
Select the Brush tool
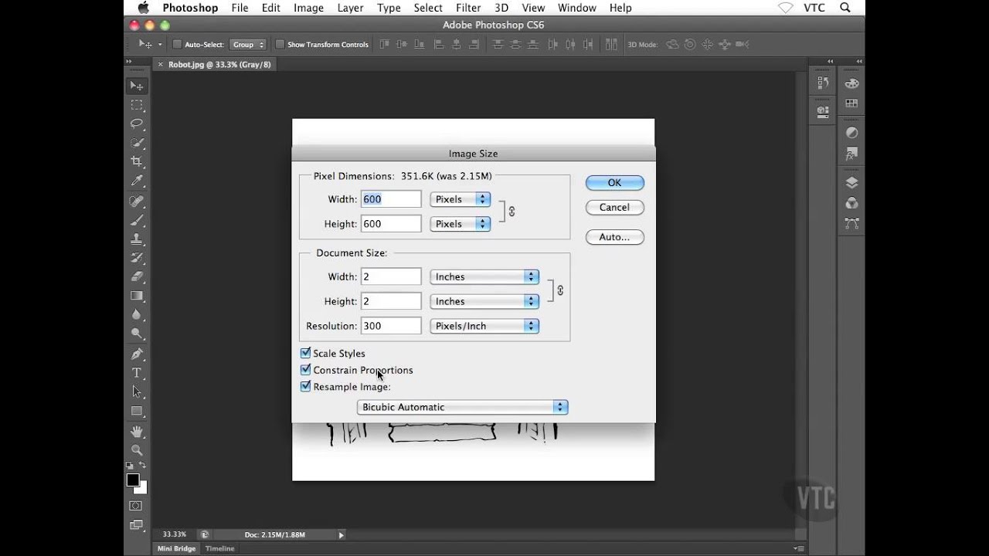coord(137,220)
